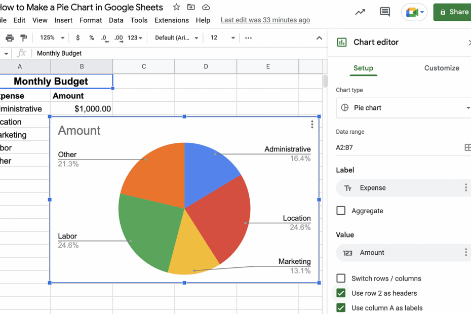471x314 pixels.
Task: Star the document with the star icon
Action: (176, 7)
